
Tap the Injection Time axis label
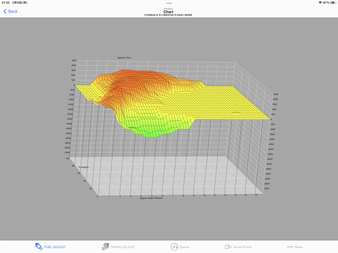[124, 58]
